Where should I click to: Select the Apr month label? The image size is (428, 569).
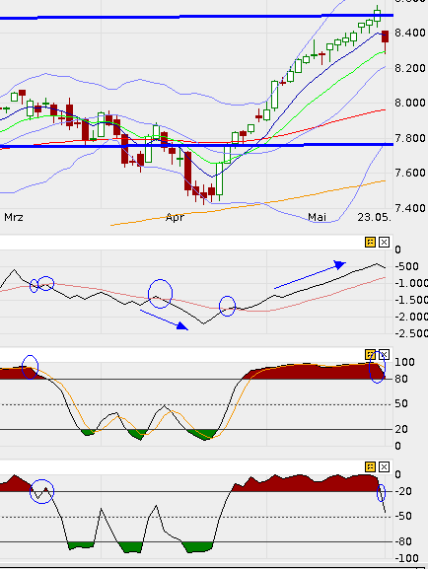click(175, 218)
